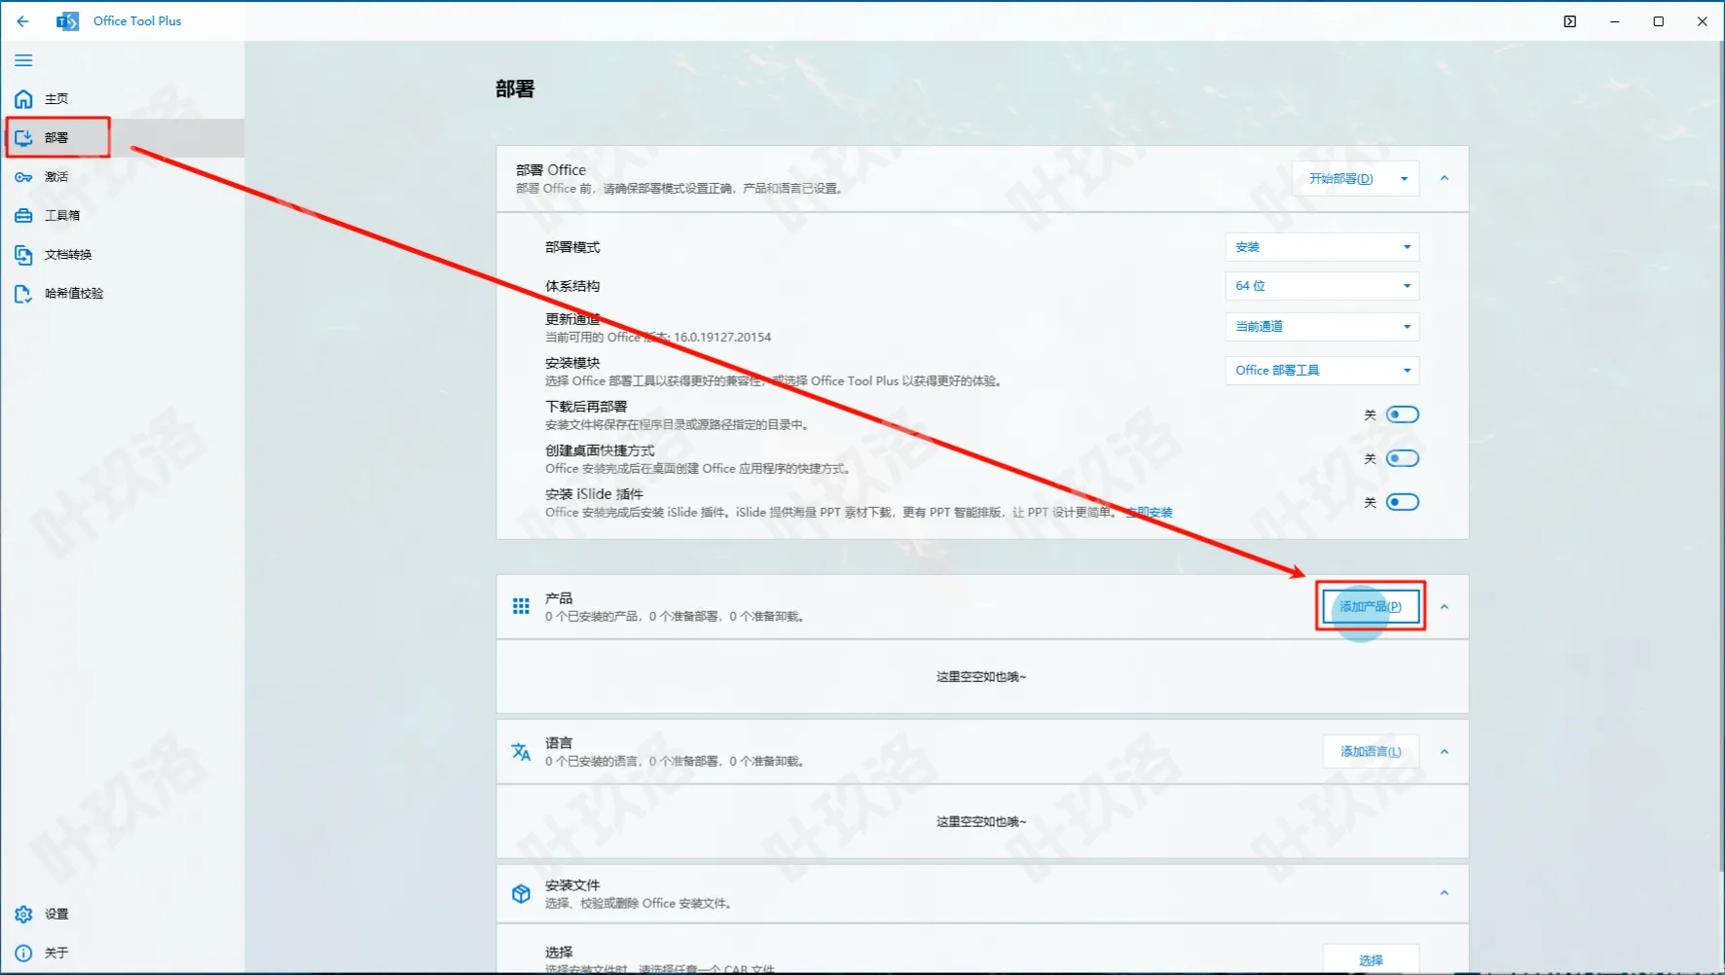
Task: Click the 部署 page heading
Action: [515, 90]
